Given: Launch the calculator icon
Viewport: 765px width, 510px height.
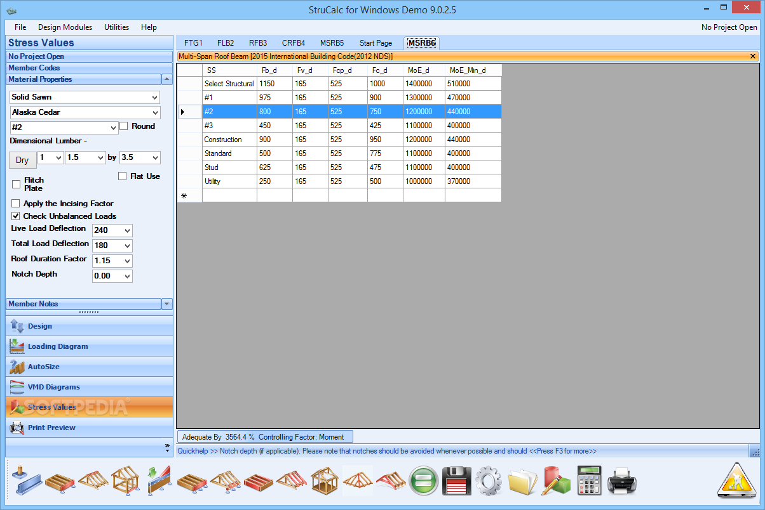Looking at the screenshot, I should click(x=590, y=481).
